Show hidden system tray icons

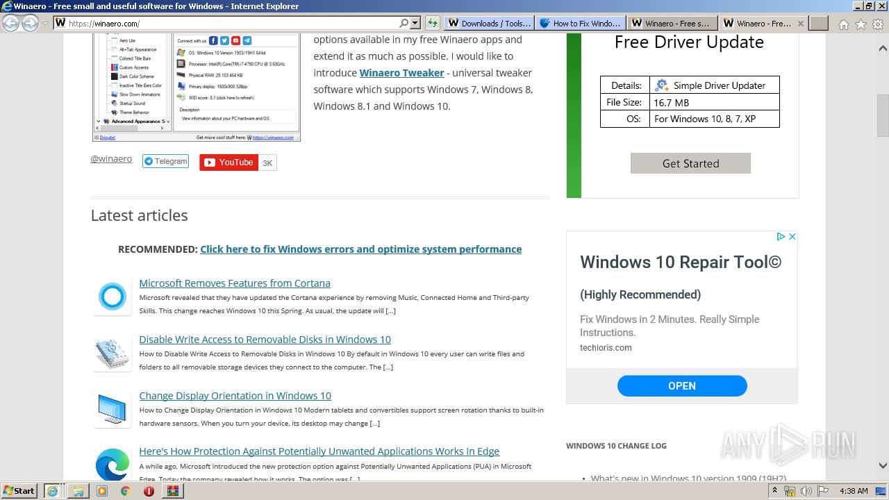pyautogui.click(x=774, y=491)
